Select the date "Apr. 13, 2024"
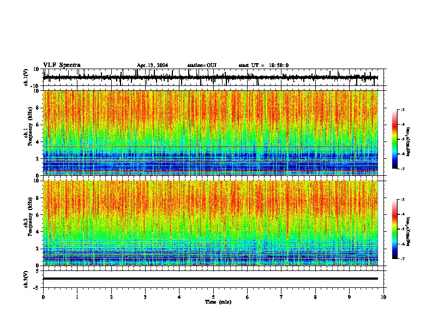 pyautogui.click(x=152, y=65)
